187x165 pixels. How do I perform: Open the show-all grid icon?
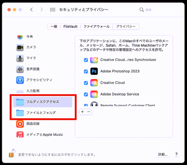click(x=53, y=10)
